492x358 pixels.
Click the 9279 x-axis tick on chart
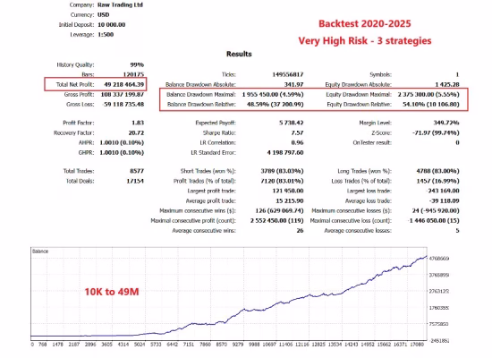(x=238, y=345)
